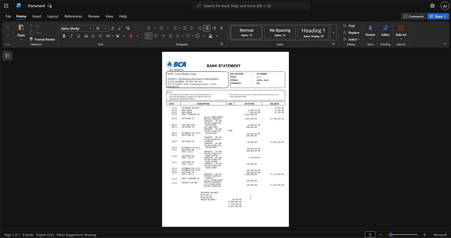Insert a bulleted list
The width and height of the screenshot is (451, 238).
tap(149, 28)
